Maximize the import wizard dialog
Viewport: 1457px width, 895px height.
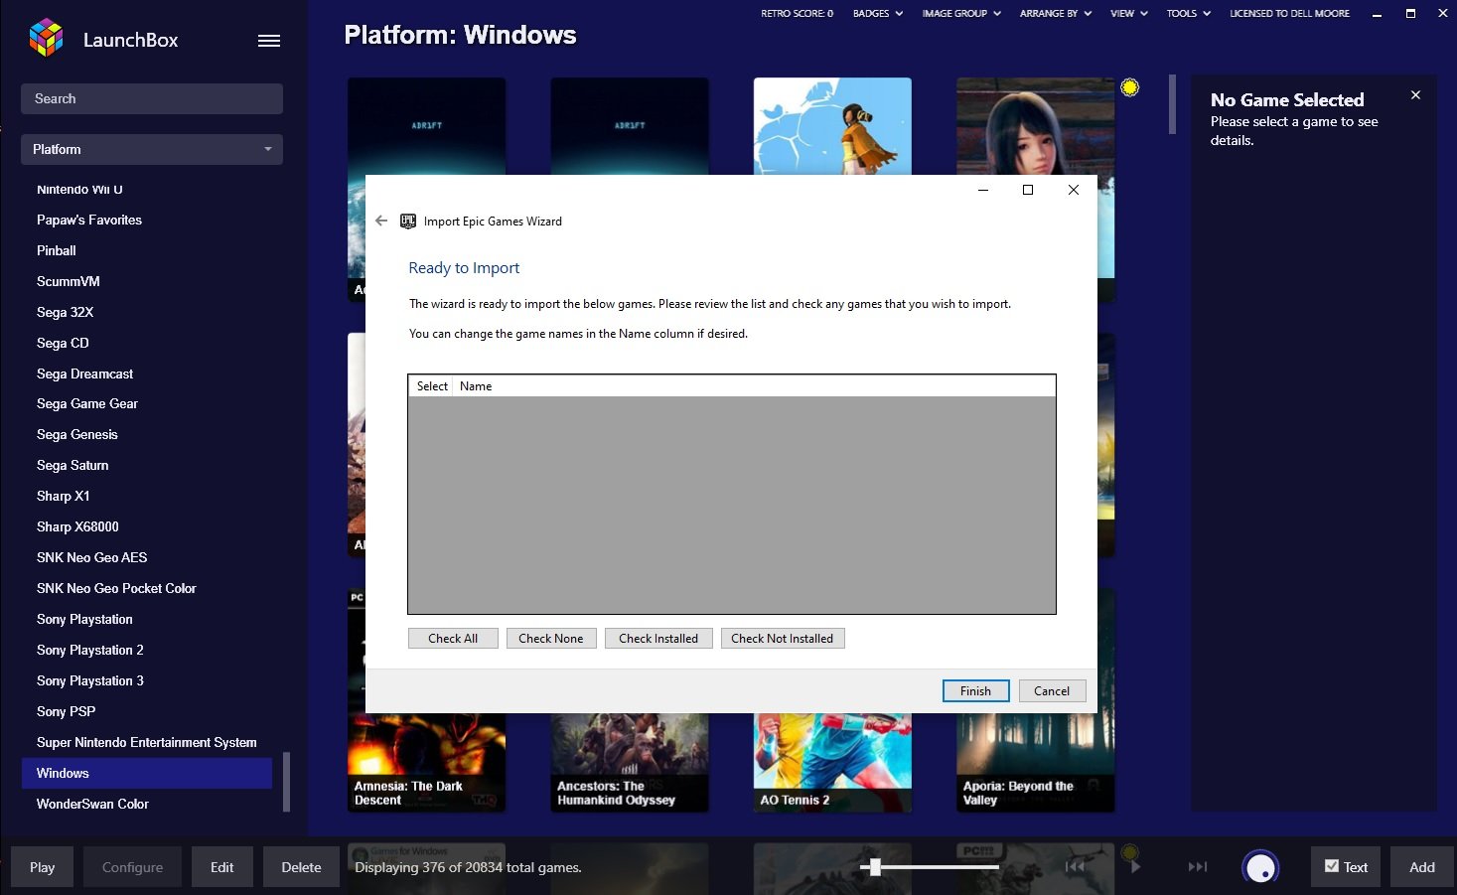1028,190
